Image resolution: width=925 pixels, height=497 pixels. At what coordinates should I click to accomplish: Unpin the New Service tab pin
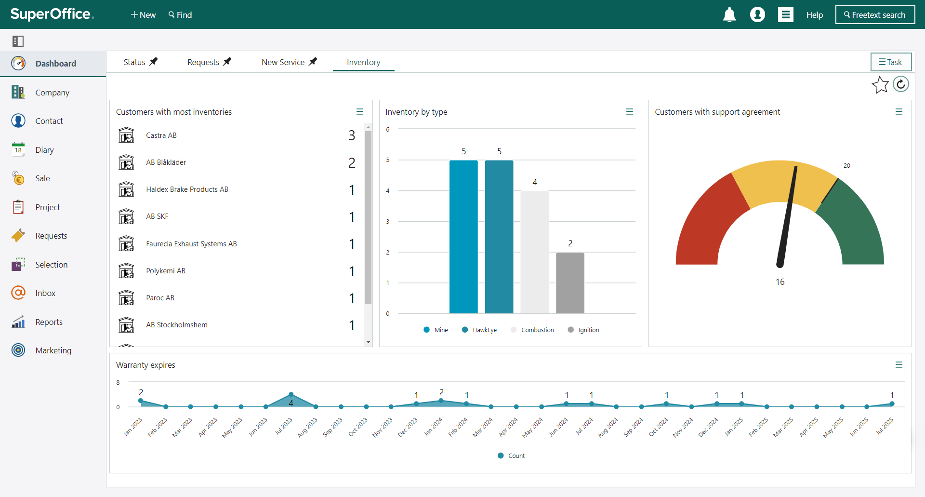(313, 62)
